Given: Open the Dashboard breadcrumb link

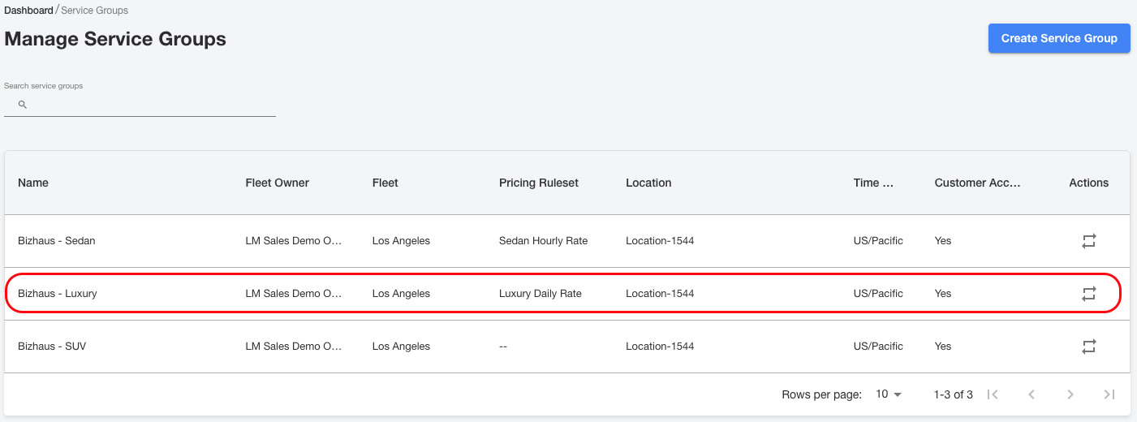Looking at the screenshot, I should [x=28, y=11].
